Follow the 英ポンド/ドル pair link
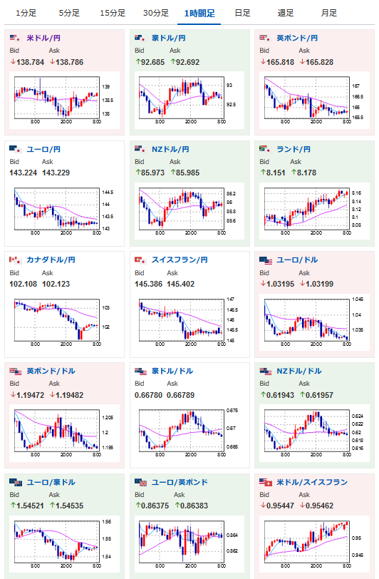Screen dimensions: 379x579 [51, 371]
